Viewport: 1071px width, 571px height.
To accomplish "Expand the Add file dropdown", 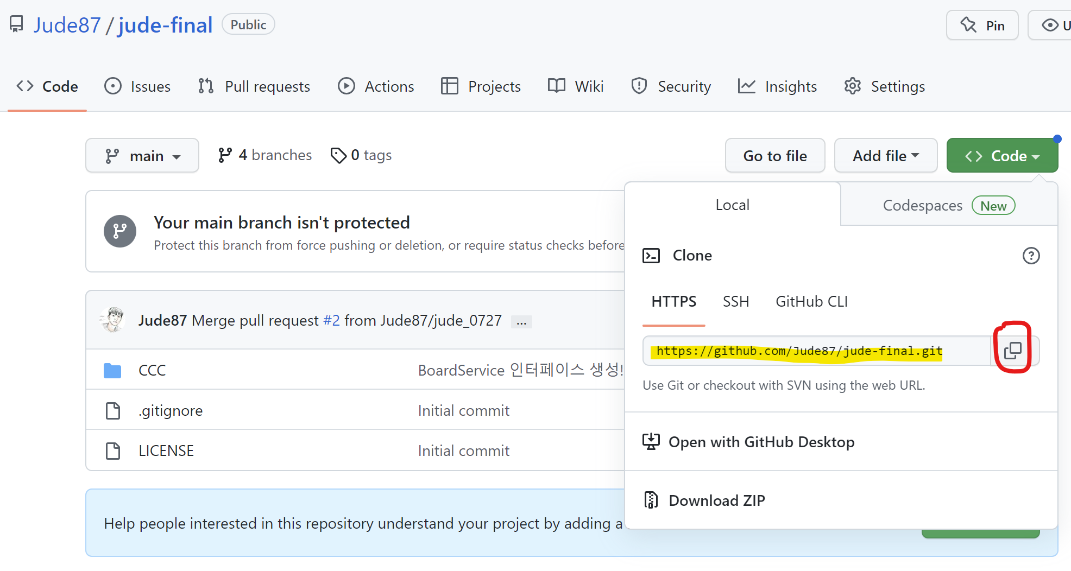I will 885,155.
